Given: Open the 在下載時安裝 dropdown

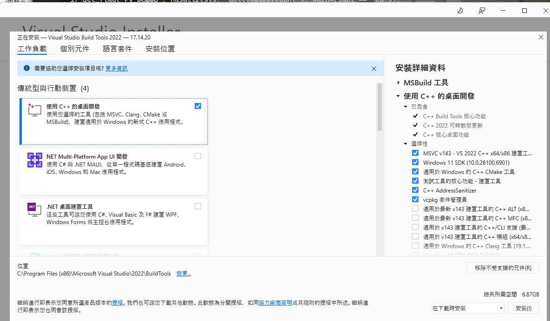Looking at the screenshot, I should [x=467, y=308].
